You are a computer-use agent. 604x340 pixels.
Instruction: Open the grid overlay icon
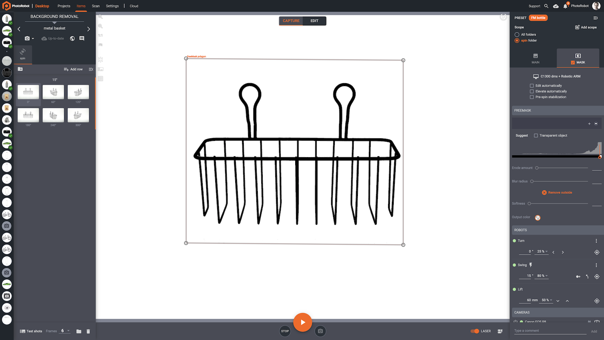point(100,78)
